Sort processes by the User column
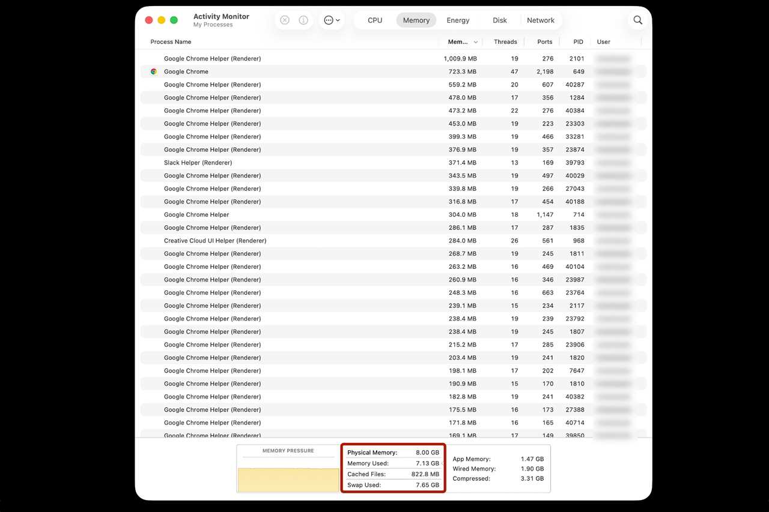Viewport: 769px width, 512px height. pos(603,42)
